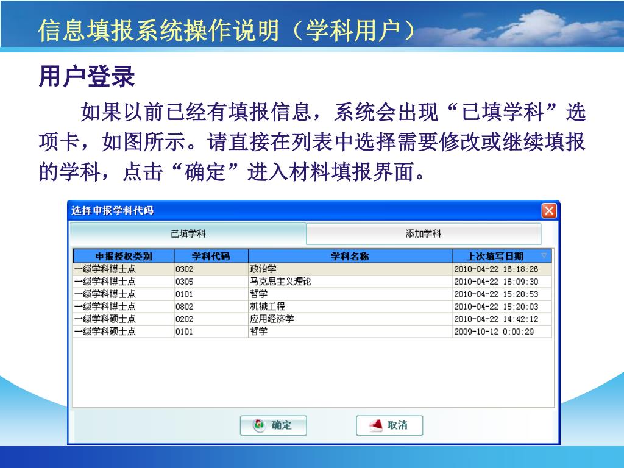Viewport: 624px width, 468px height.
Task: Click date 2010-04-22 15:20:03
Action: point(496,307)
